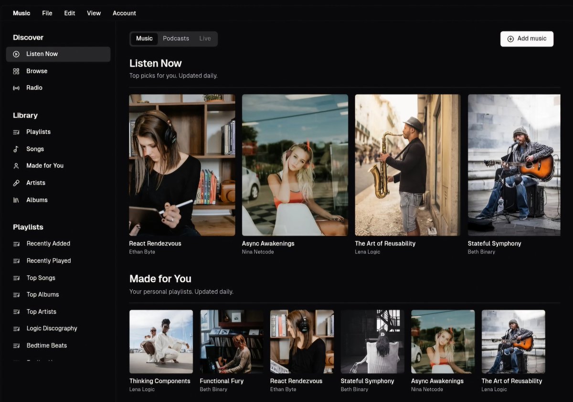Open the Music menu in menu bar

(21, 13)
